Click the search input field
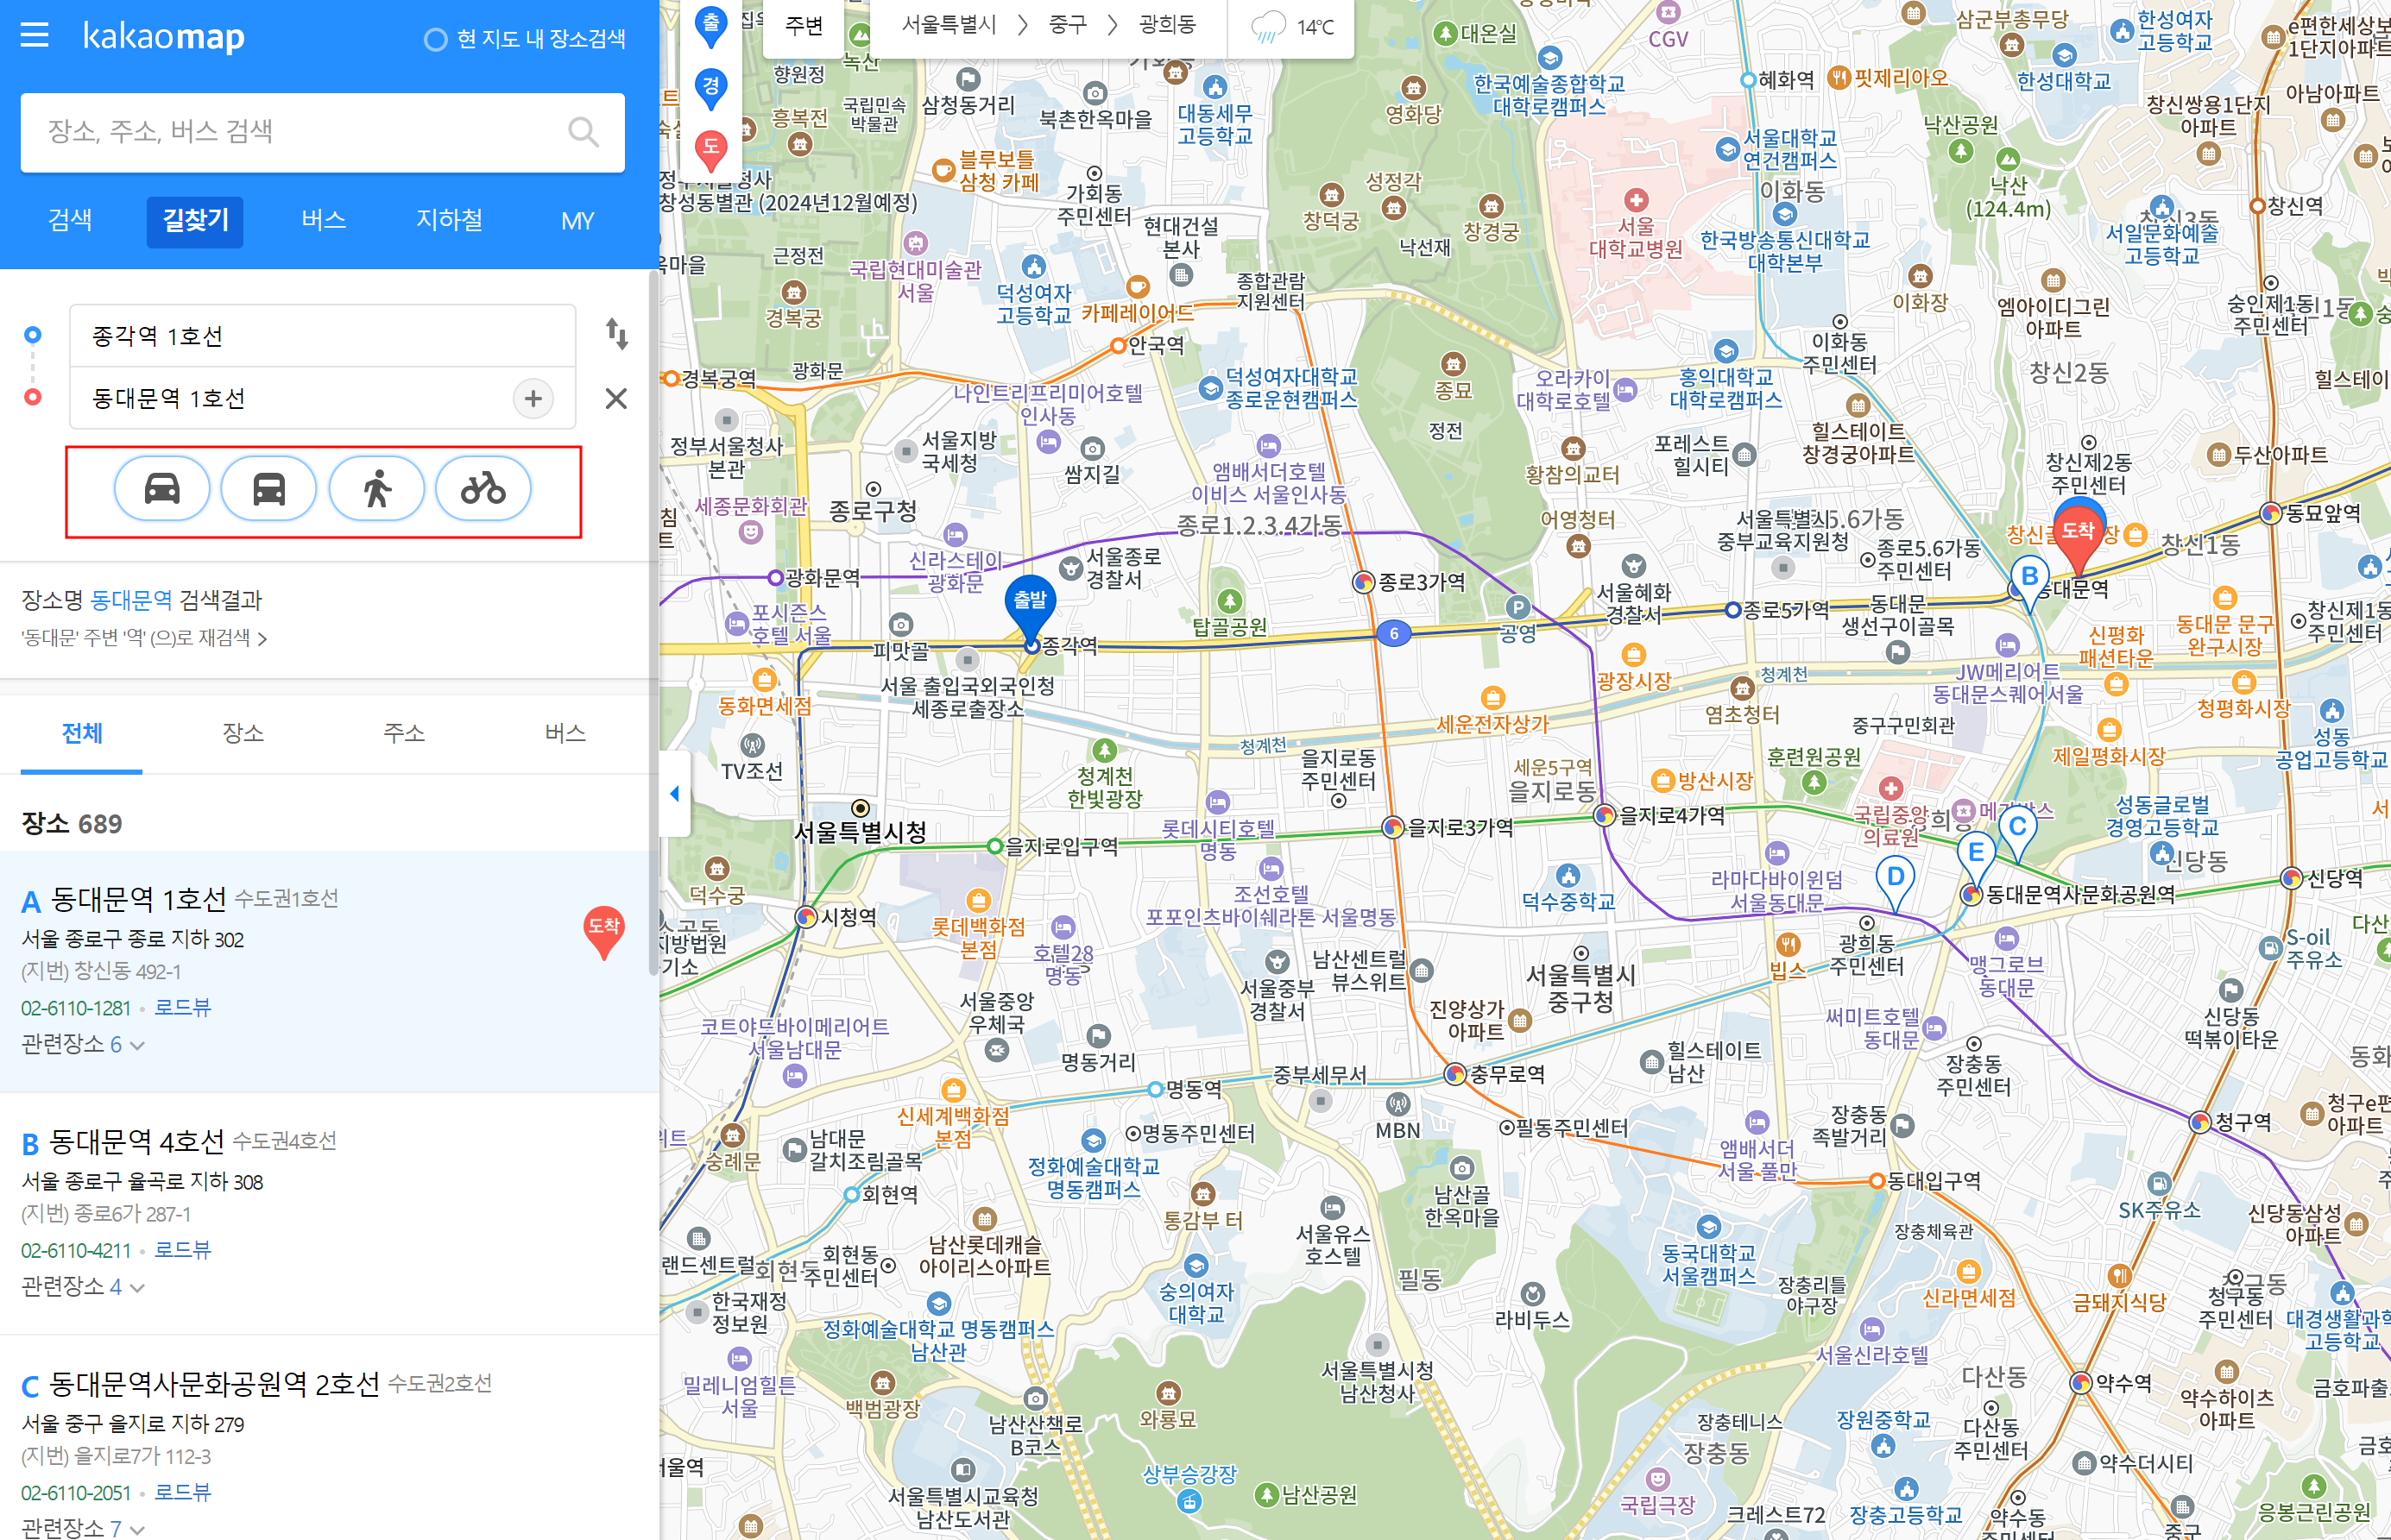This screenshot has width=2391, height=1540. click(300, 132)
